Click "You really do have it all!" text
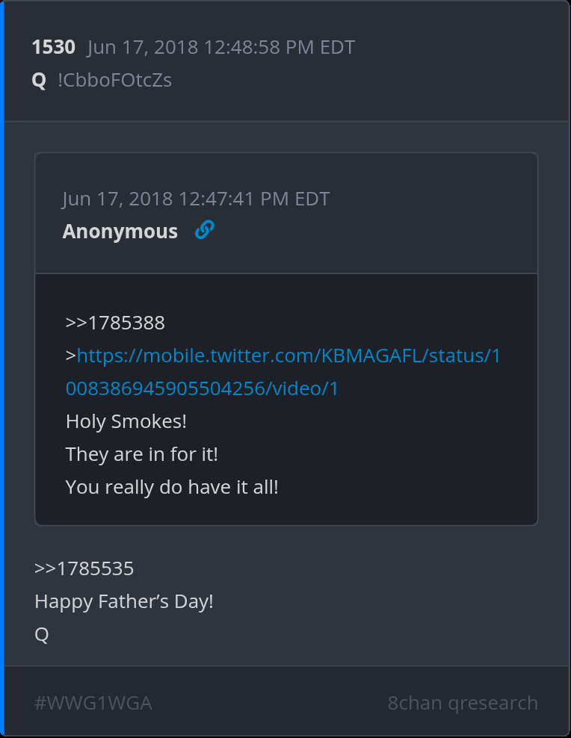 (172, 487)
